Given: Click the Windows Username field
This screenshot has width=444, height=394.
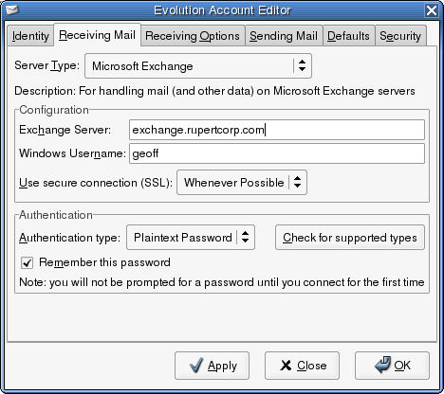Looking at the screenshot, I should (277, 153).
